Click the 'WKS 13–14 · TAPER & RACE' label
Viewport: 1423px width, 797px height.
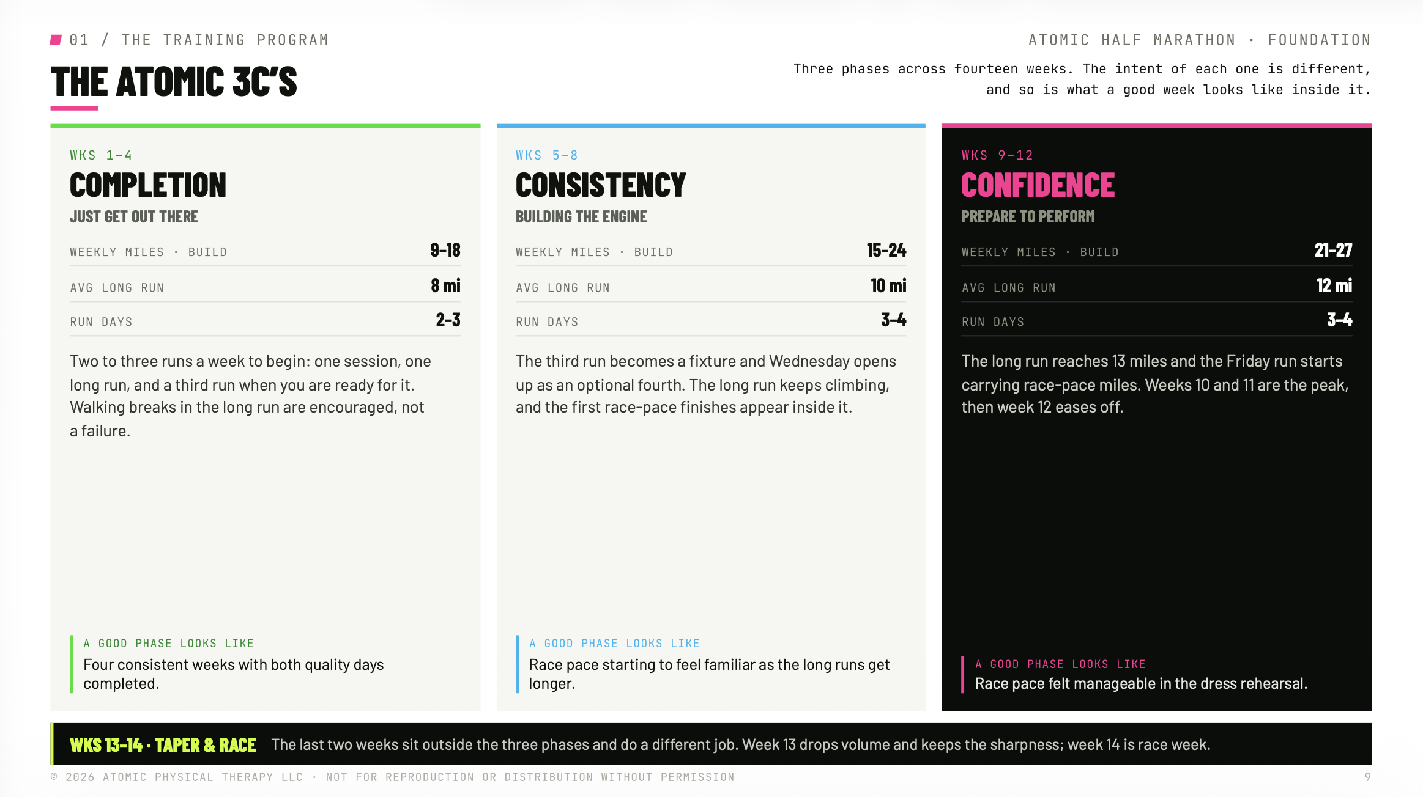(163, 745)
